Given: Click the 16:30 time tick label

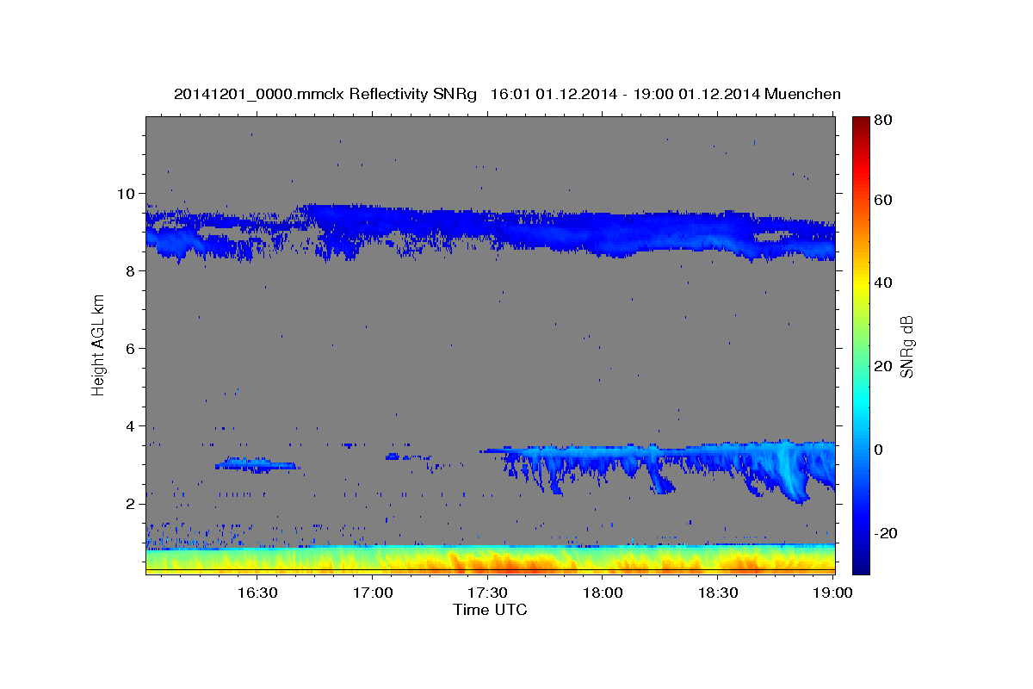Looking at the screenshot, I should [x=257, y=593].
